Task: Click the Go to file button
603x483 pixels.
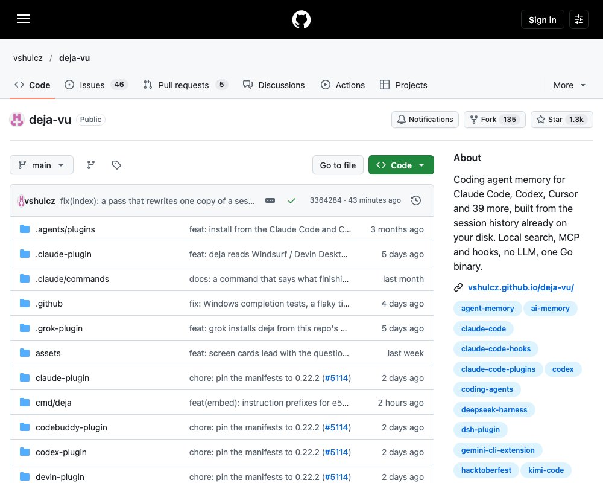Action: click(338, 165)
